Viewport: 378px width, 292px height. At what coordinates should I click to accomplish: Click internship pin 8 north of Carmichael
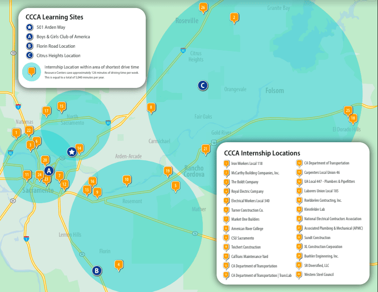[x=151, y=107]
